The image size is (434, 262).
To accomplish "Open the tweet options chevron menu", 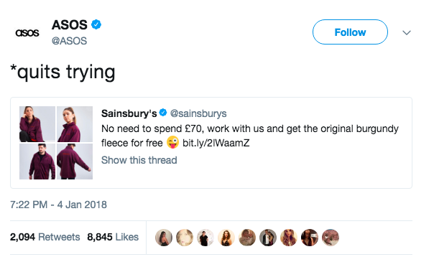I will [x=406, y=33].
